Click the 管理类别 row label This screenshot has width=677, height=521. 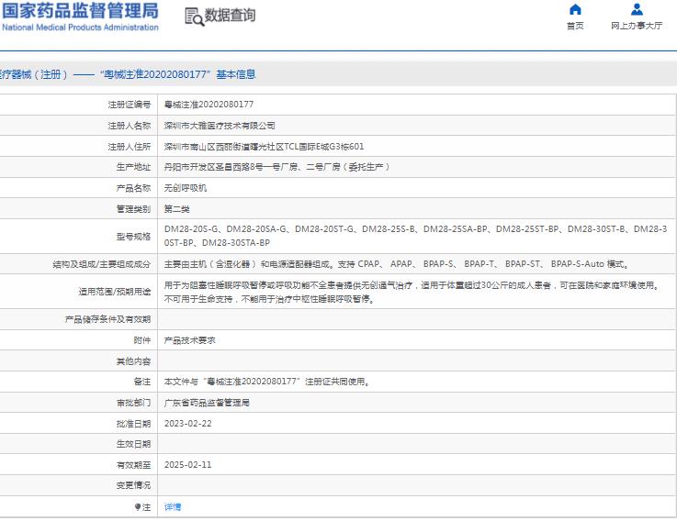tap(133, 209)
